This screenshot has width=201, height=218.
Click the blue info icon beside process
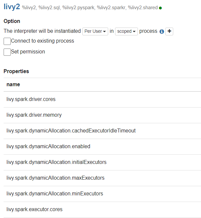tap(162, 31)
